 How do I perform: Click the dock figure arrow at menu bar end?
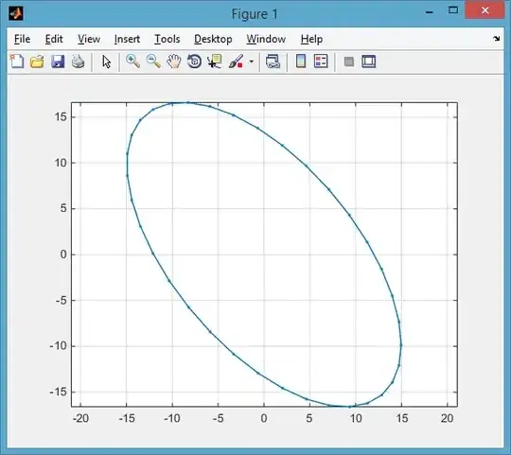[x=497, y=39]
